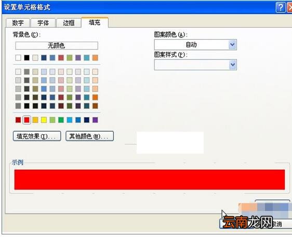
Task: Select the 填充 tab
Action: (95, 22)
